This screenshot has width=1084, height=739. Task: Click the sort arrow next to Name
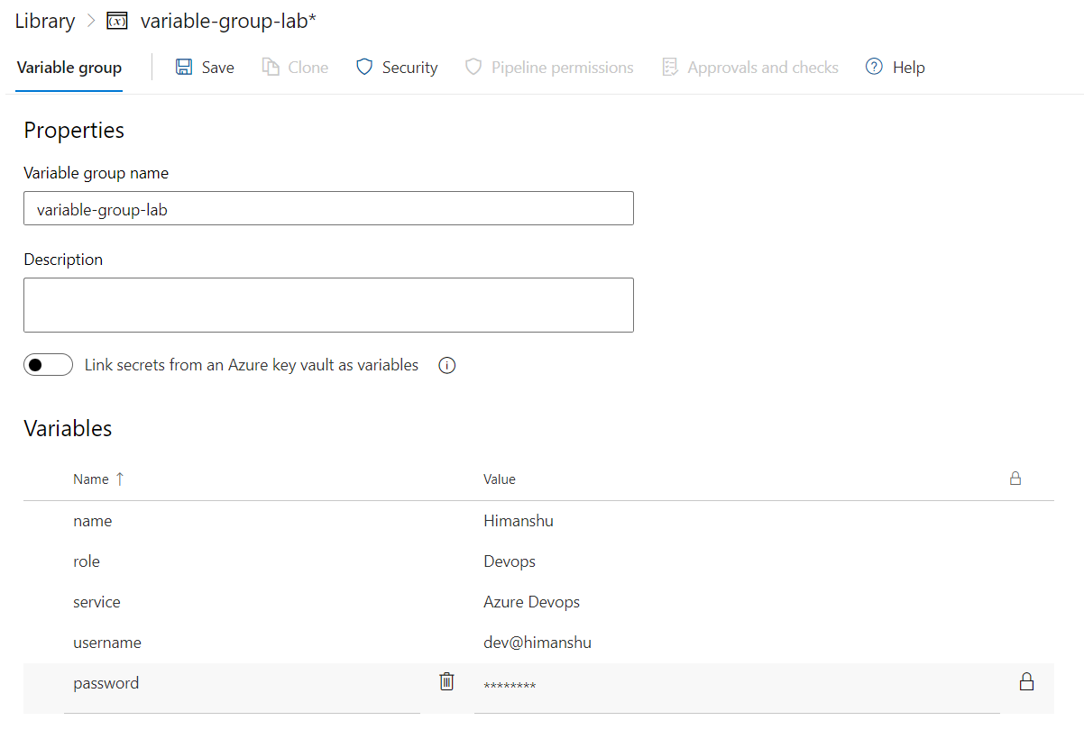tap(120, 479)
